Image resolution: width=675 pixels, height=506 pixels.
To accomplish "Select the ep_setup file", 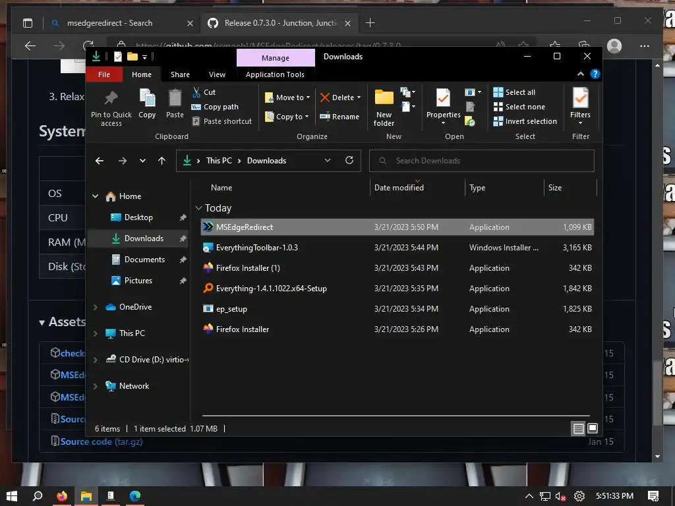I will coord(397,309).
